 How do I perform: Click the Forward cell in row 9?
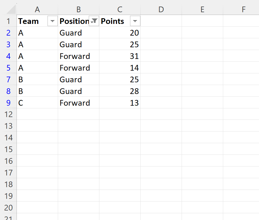tap(79, 103)
